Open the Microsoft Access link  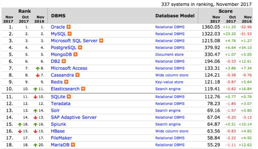pyautogui.click(x=69, y=68)
